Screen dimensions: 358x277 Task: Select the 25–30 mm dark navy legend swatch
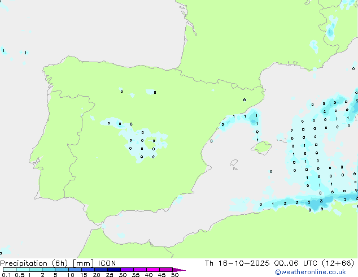click(x=114, y=270)
